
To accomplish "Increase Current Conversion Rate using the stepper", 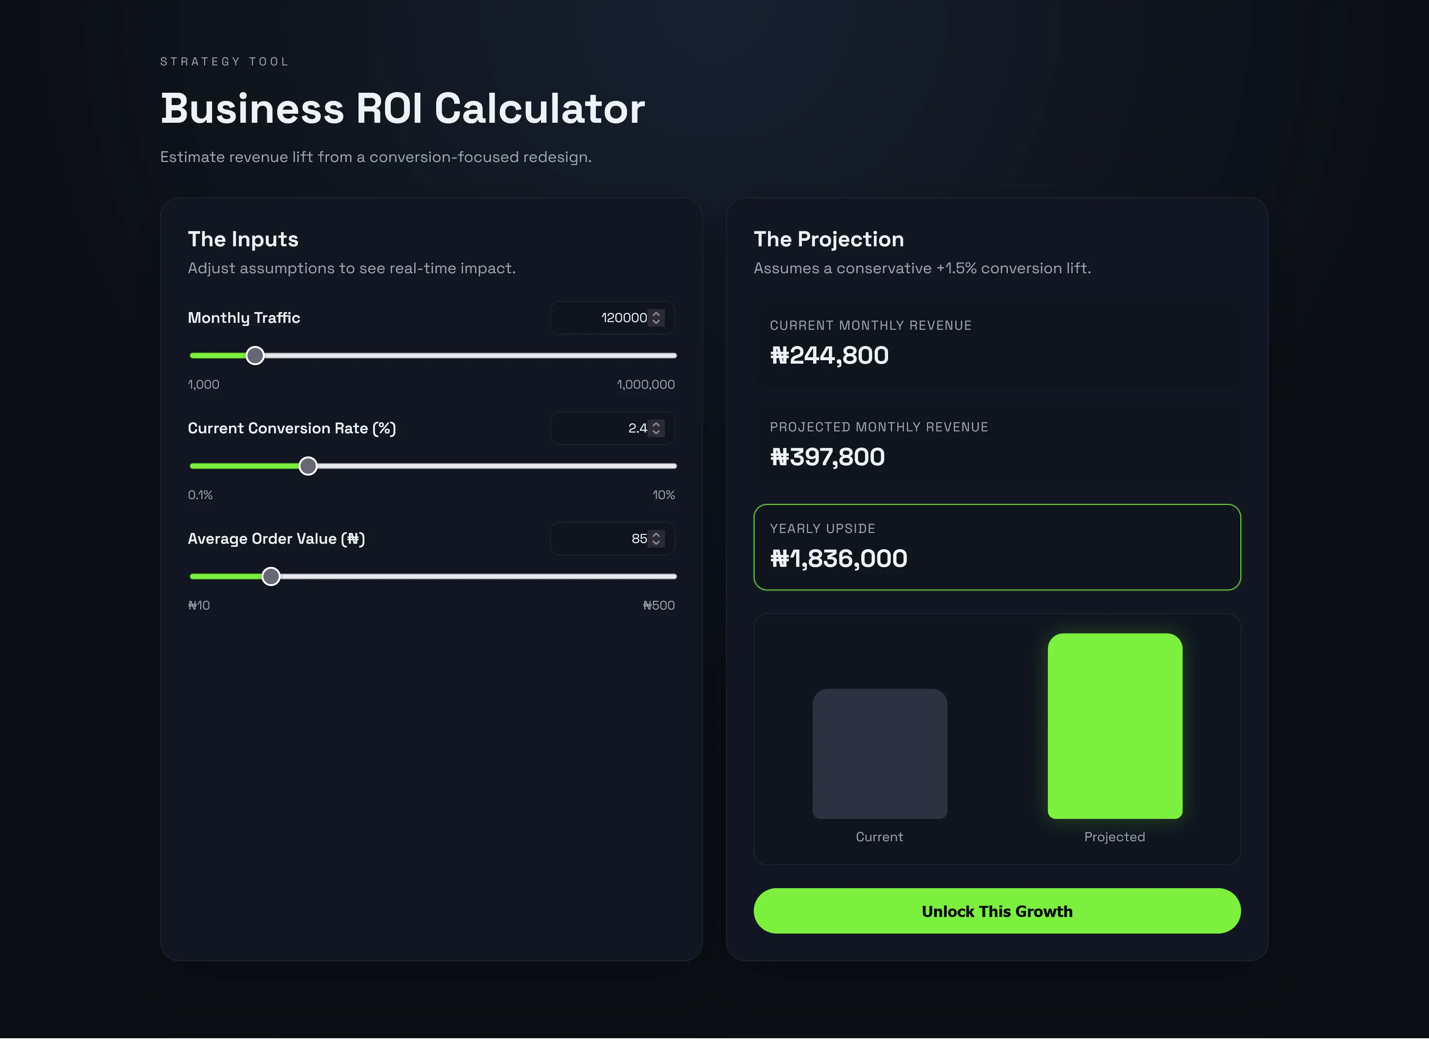I will click(x=656, y=424).
